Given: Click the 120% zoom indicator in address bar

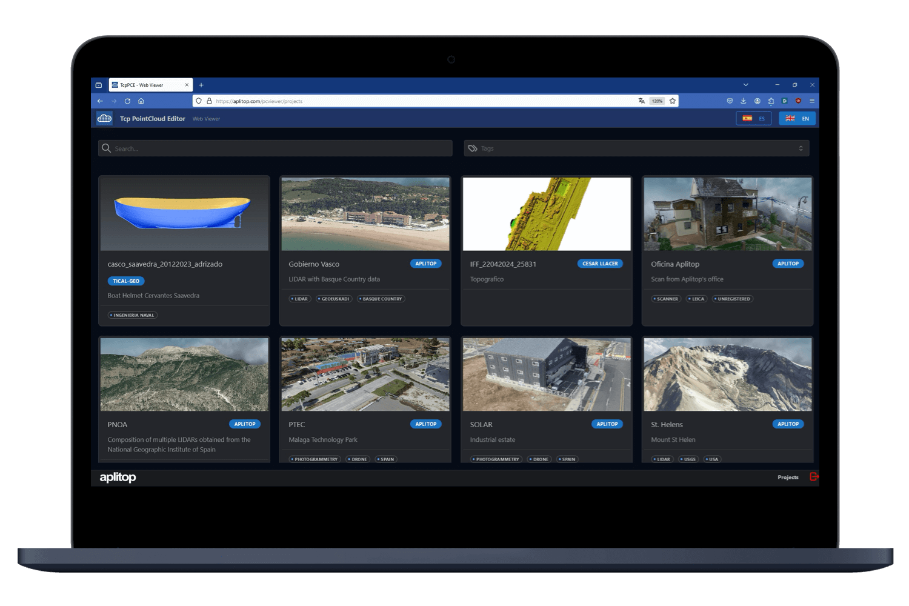Looking at the screenshot, I should pos(656,101).
